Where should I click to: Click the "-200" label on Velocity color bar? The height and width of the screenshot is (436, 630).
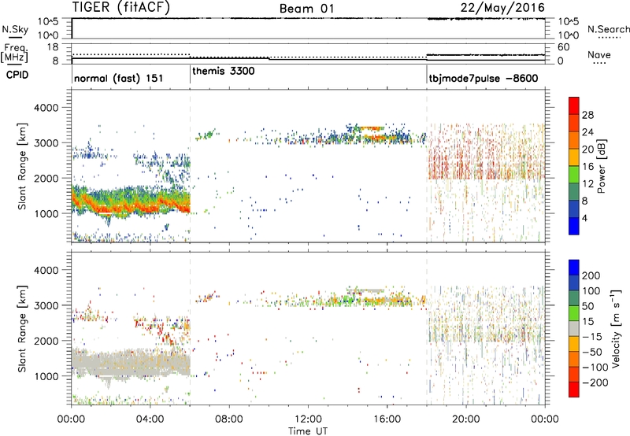[x=595, y=382]
